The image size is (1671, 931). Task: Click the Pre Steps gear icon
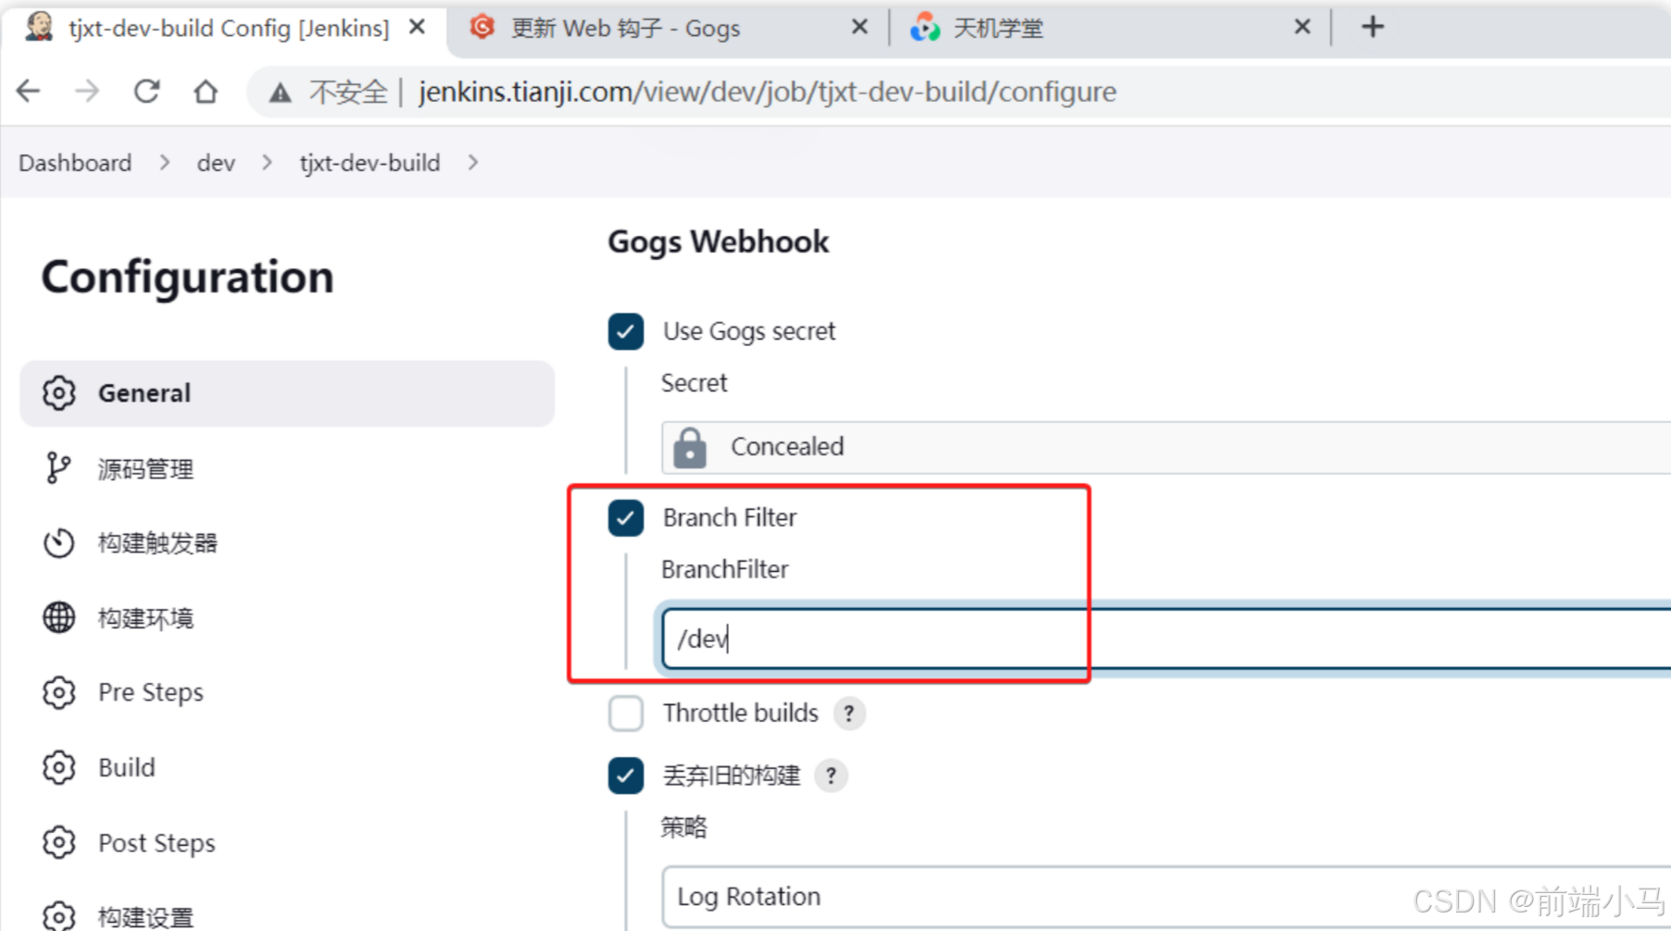tap(58, 692)
